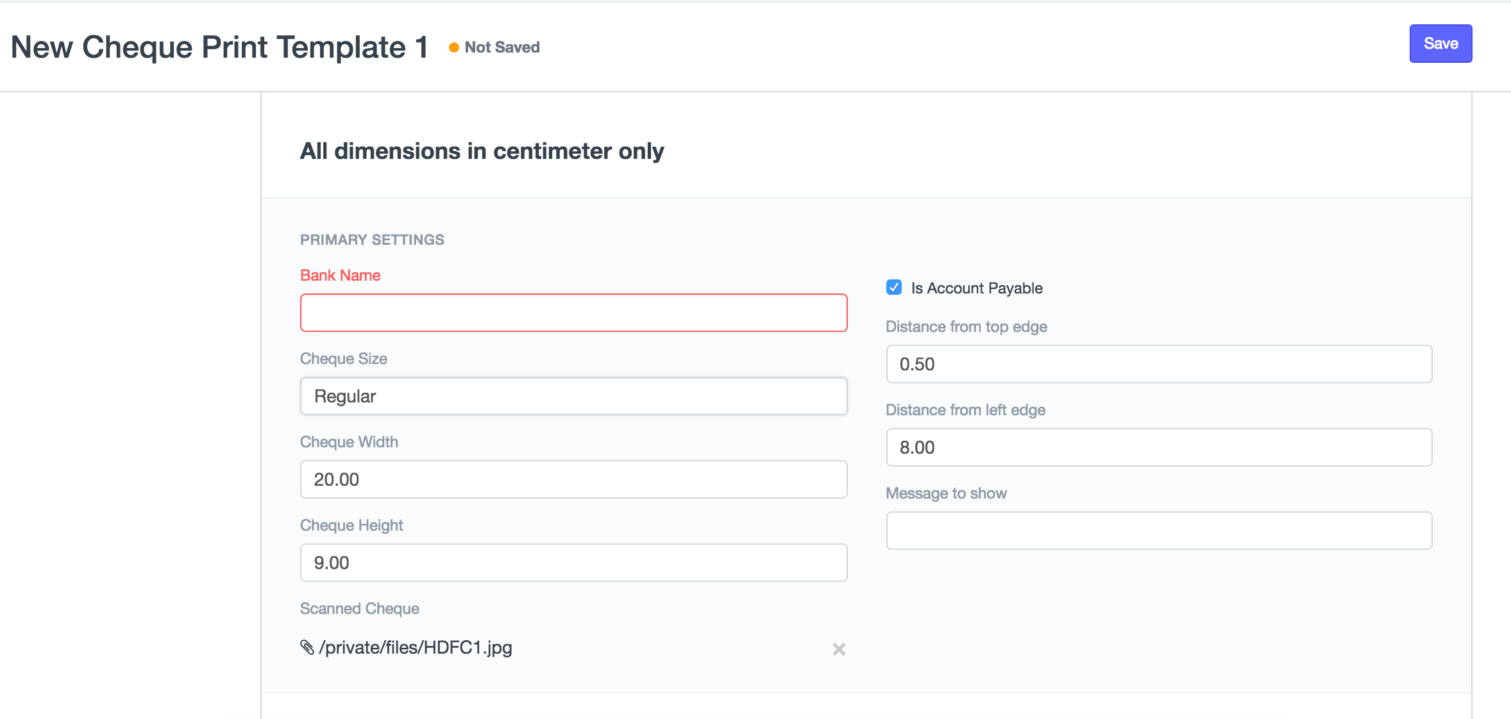Click into the Cheque Width field
The image size is (1511, 719).
573,479
